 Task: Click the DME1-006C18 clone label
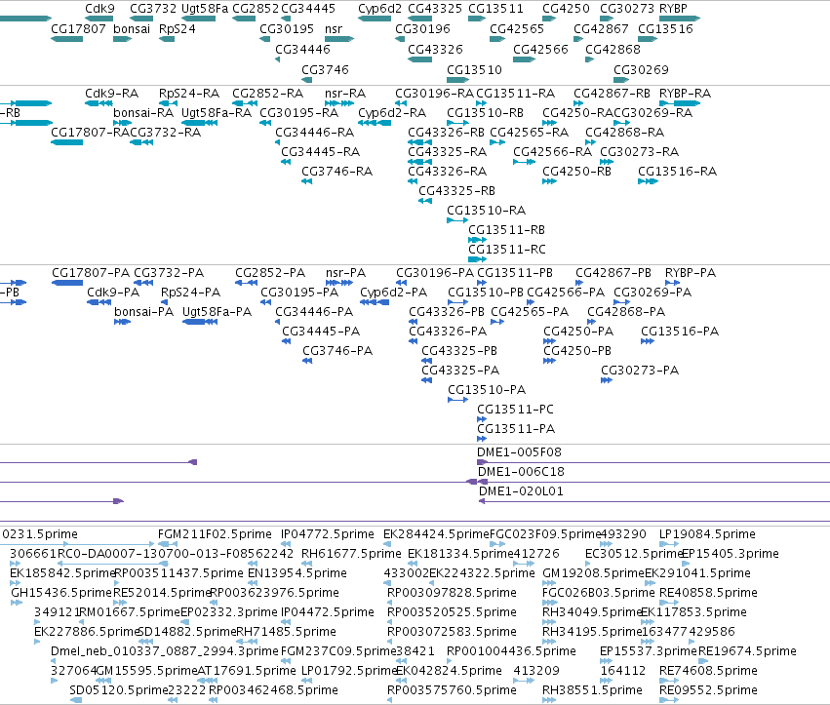click(x=521, y=472)
